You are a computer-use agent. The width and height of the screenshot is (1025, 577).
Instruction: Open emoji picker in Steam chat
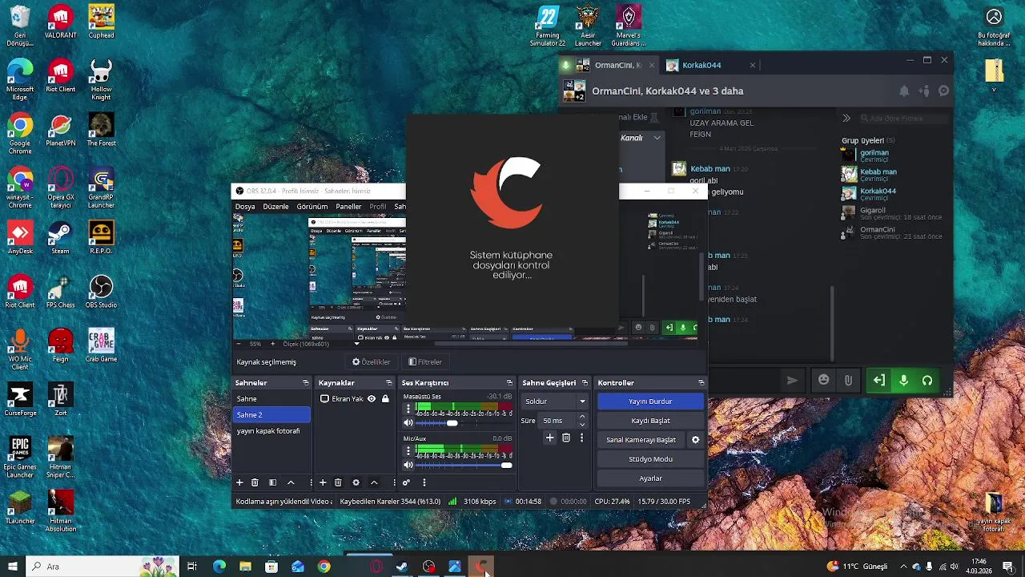point(823,381)
